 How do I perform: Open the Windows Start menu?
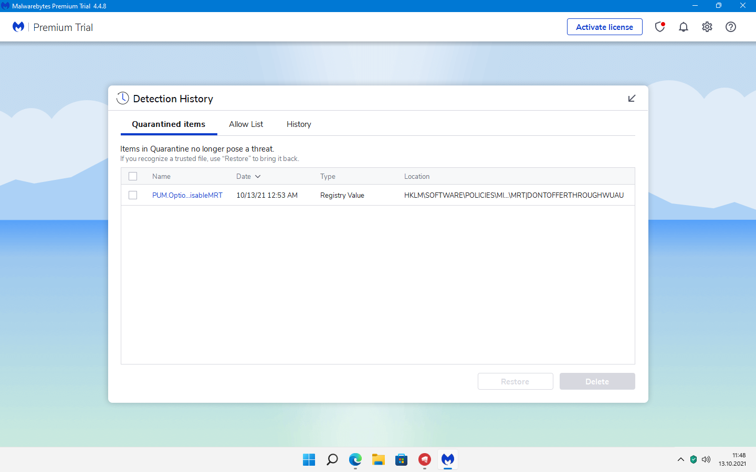309,460
